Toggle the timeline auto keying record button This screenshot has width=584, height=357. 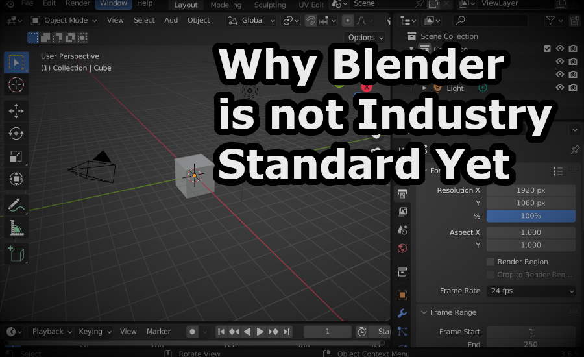[192, 332]
